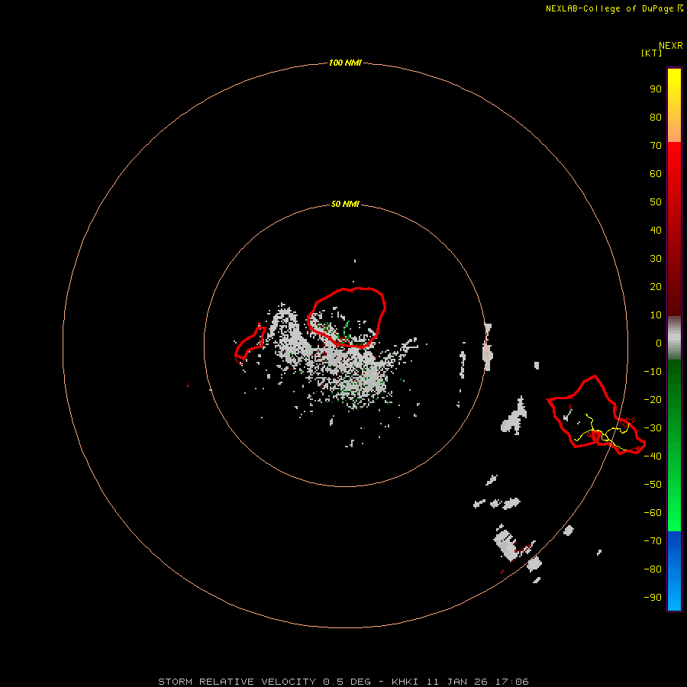Image resolution: width=687 pixels, height=687 pixels.
Task: Click the [KT] units label
Action: [x=652, y=53]
